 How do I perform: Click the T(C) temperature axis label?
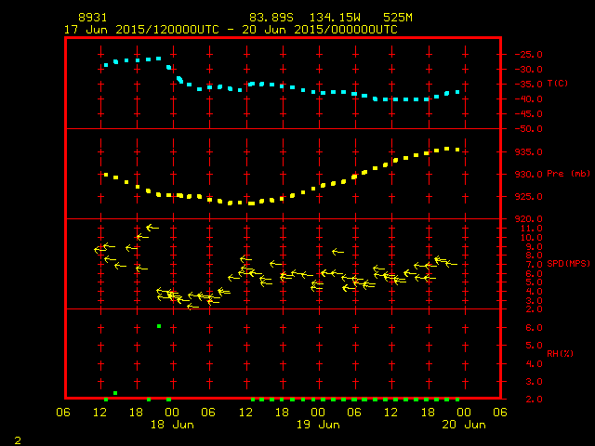tap(558, 84)
